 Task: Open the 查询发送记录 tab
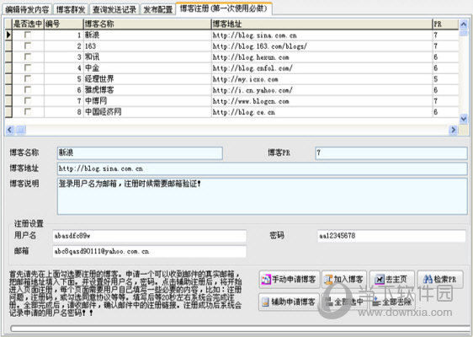pyautogui.click(x=114, y=9)
